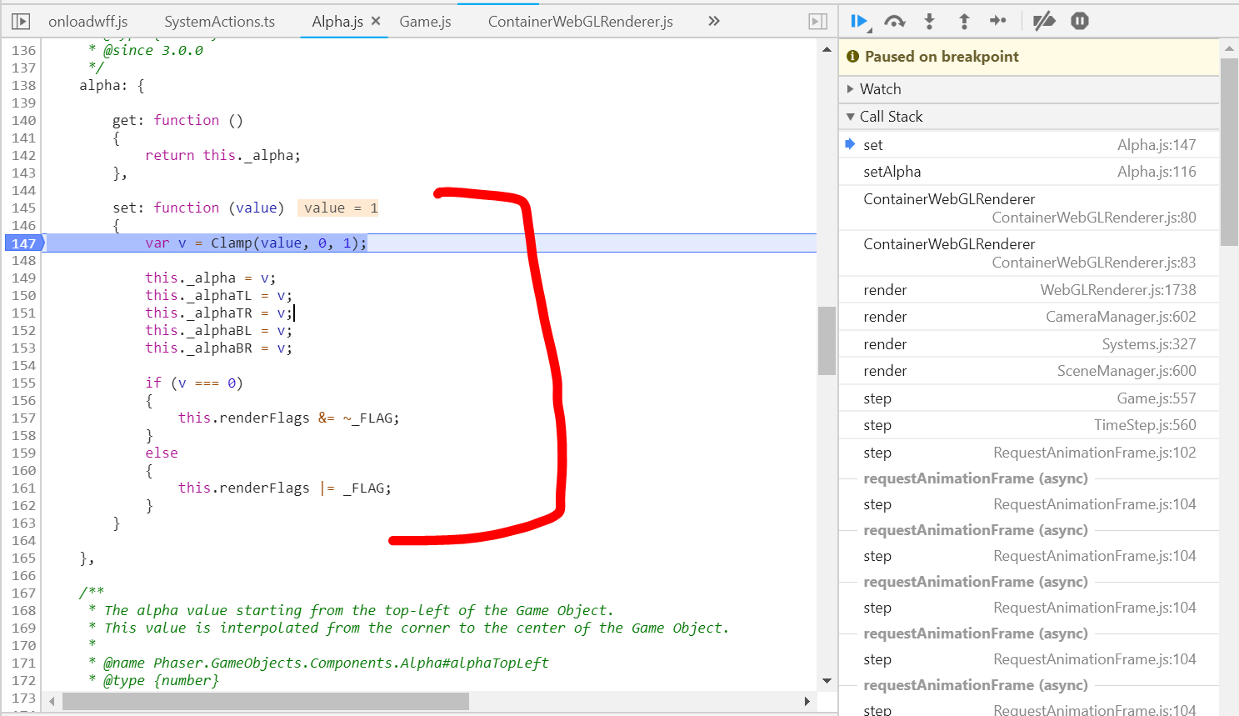
Task: Step to the next line of code
Action: point(998,21)
